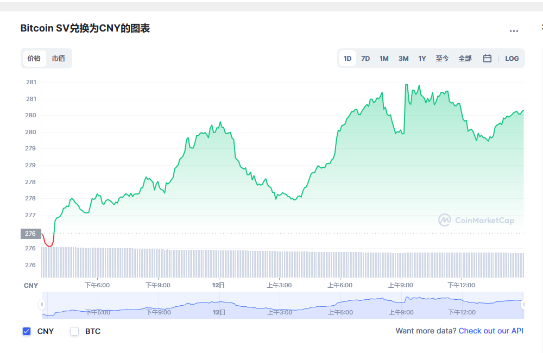Open the three-dot more options menu
The height and width of the screenshot is (353, 543).
(x=514, y=31)
